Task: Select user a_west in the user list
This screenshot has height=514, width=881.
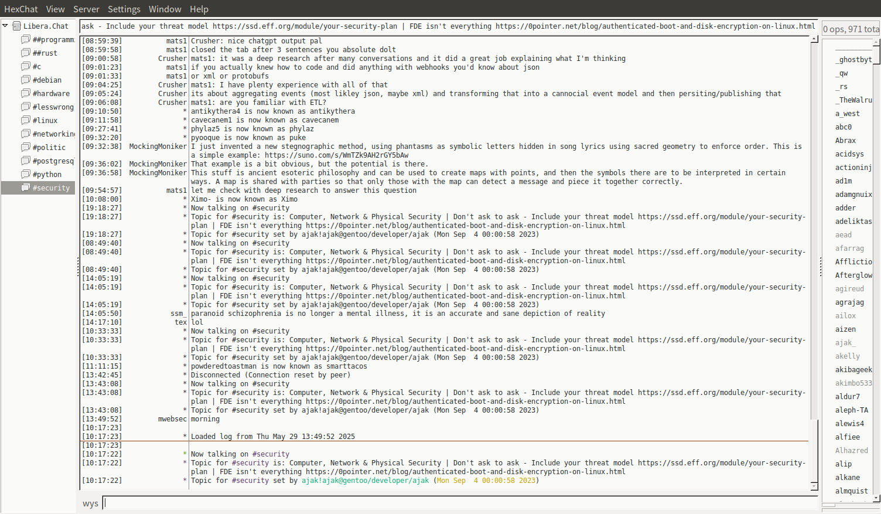Action: click(848, 114)
